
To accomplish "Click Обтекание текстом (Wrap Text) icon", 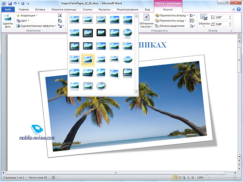I will coord(146,21).
